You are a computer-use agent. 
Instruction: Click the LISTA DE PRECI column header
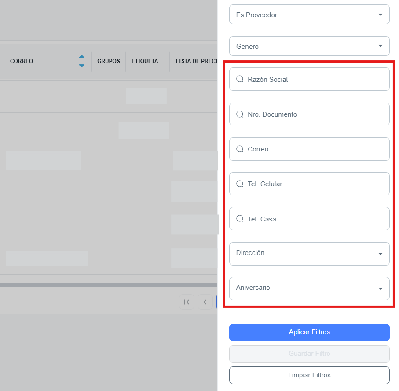[194, 61]
